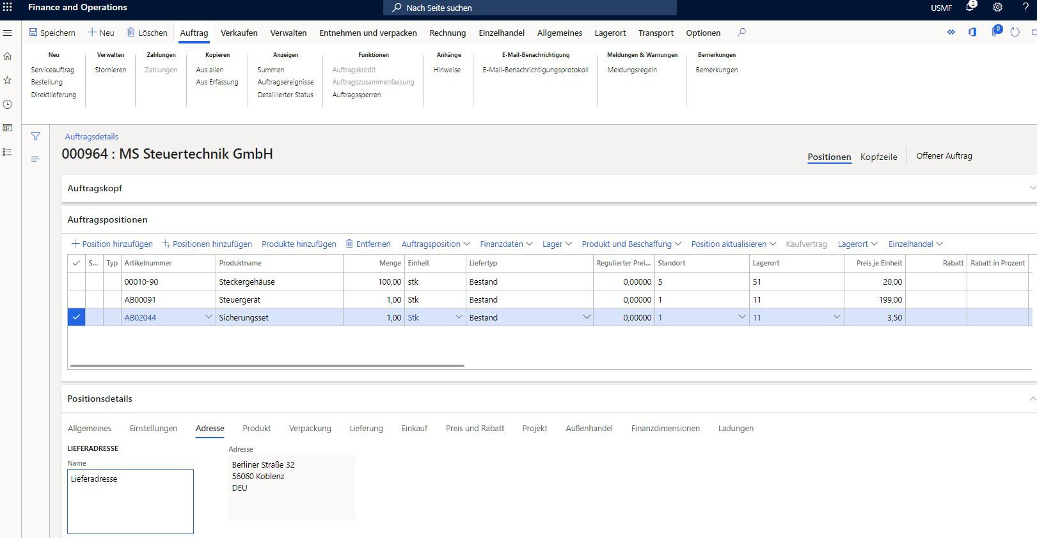Image resolution: width=1037 pixels, height=538 pixels.
Task: Select the Steckergehäuse row checkbox
Action: 76,281
